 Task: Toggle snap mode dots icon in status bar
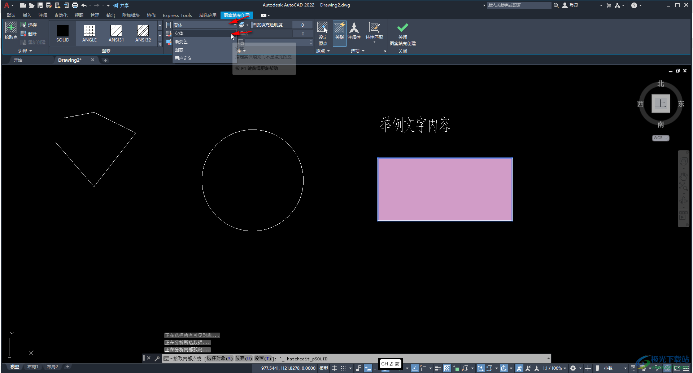pyautogui.click(x=343, y=368)
